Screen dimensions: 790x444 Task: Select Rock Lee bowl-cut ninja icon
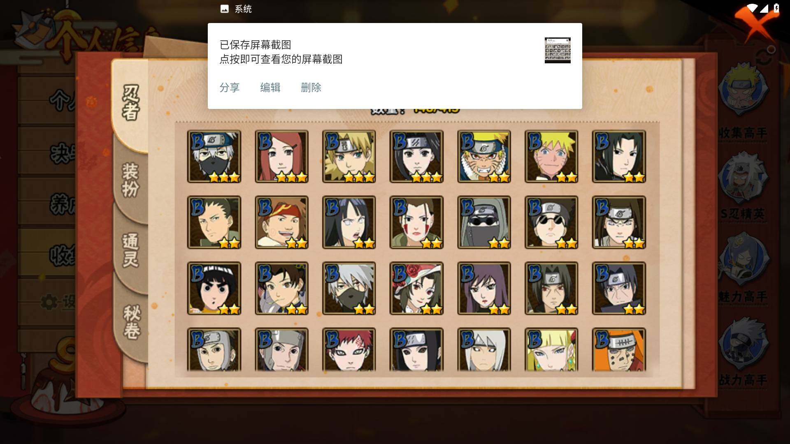tap(214, 288)
